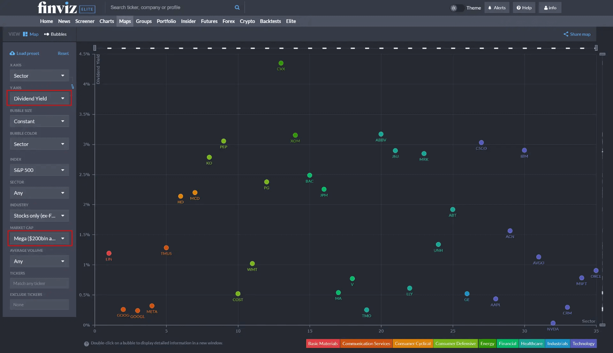Open the Industry Stocks only dropdown
Viewport: 613px width, 353px height.
point(39,216)
